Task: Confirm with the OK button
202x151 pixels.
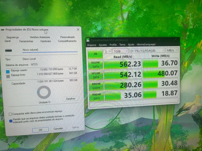Action: coord(41,130)
